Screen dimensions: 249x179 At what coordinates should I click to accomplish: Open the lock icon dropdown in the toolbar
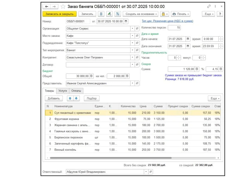165,14
